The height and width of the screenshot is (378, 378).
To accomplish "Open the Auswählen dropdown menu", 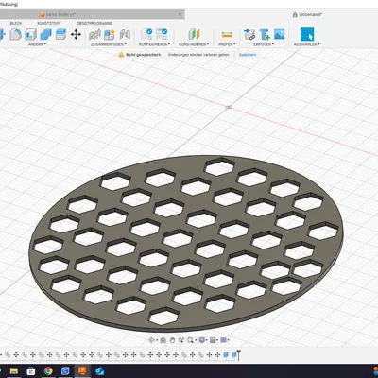I will pyautogui.click(x=306, y=44).
